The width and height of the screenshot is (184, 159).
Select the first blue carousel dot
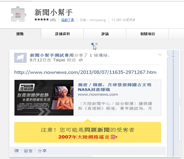click(x=92, y=44)
